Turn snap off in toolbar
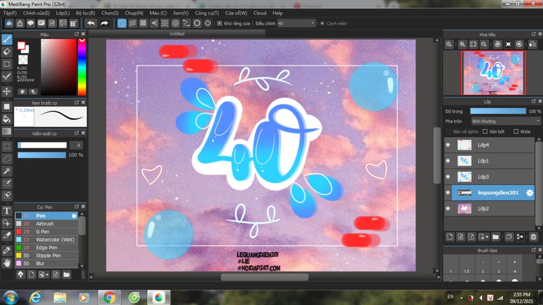The width and height of the screenshot is (543, 305). 122,23
